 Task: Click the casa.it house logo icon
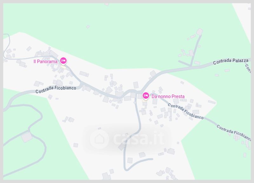(x=99, y=139)
